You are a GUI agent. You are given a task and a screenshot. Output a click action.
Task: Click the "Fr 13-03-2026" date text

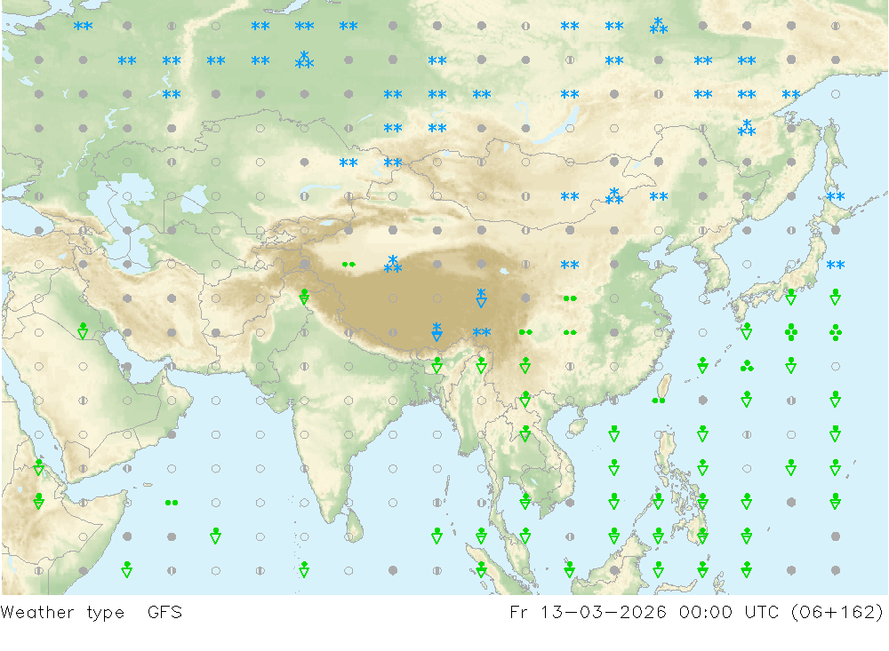coord(588,613)
